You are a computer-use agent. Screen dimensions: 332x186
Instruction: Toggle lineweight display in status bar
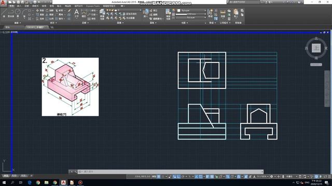click(208, 177)
